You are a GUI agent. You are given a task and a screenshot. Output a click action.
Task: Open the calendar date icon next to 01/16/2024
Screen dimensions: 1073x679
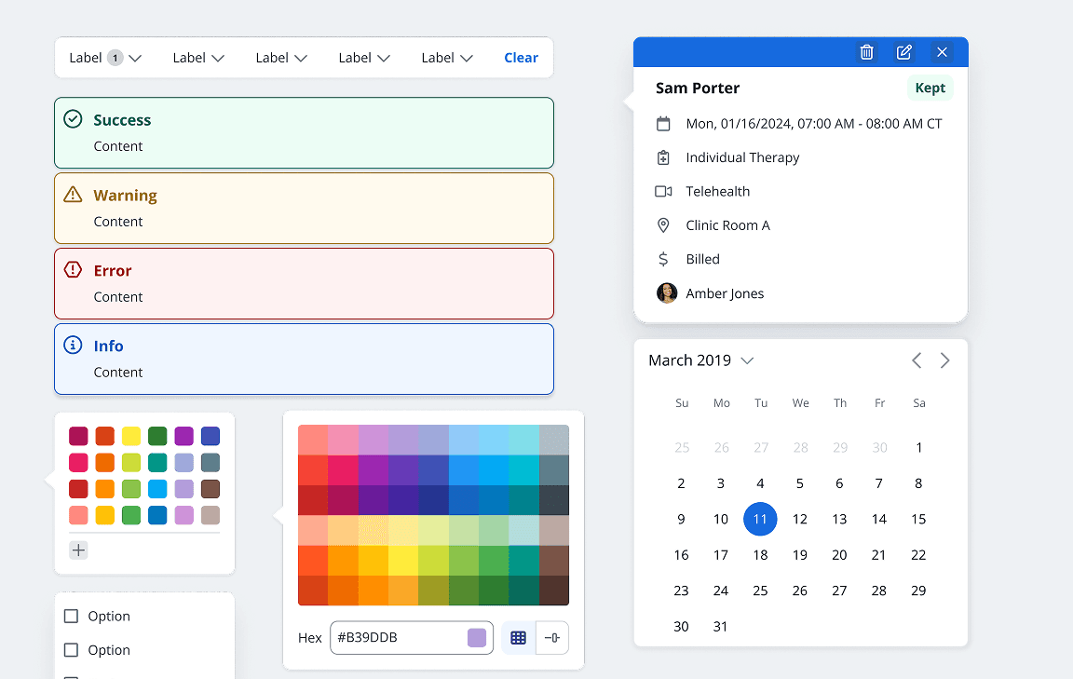pos(662,123)
